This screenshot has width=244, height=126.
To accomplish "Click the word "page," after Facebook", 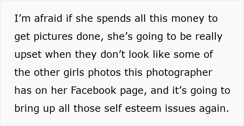I will [x=134, y=91].
